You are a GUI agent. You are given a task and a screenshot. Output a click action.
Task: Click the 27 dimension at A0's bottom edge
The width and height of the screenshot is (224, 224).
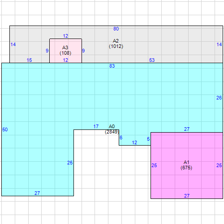click(37, 193)
